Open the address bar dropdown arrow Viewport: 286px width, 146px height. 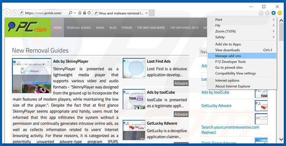click(x=75, y=13)
